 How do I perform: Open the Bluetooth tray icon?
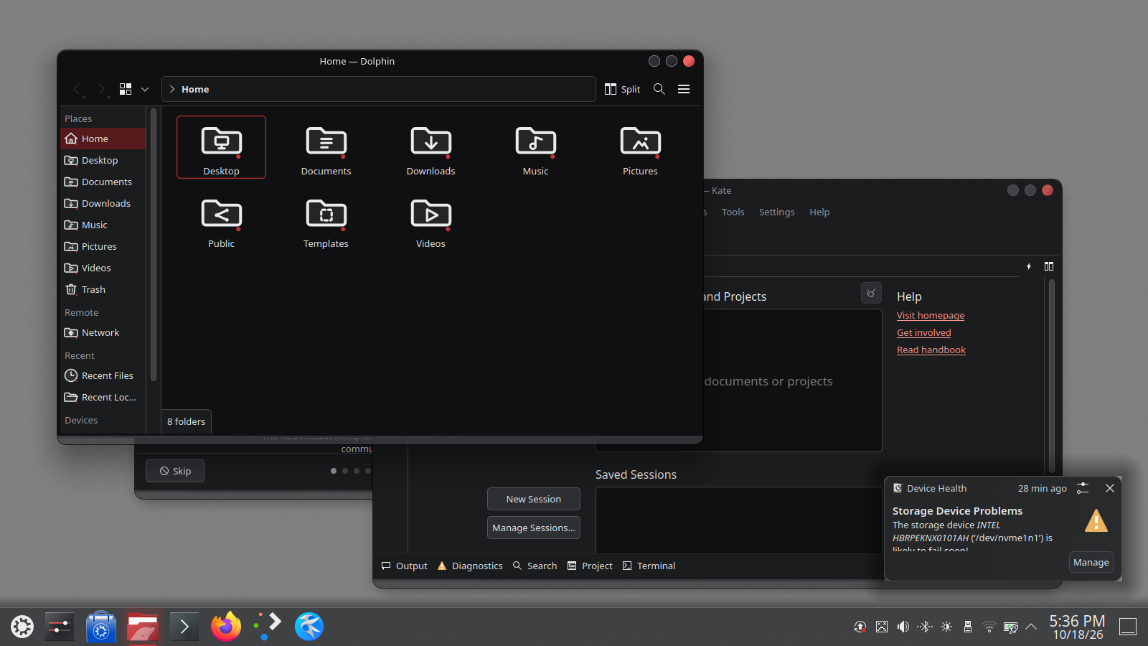925,627
